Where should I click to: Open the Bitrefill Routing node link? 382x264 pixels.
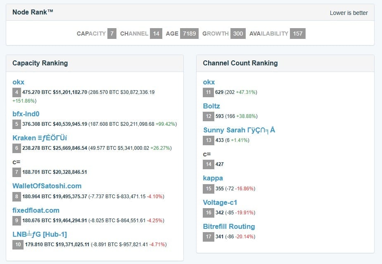(229, 226)
